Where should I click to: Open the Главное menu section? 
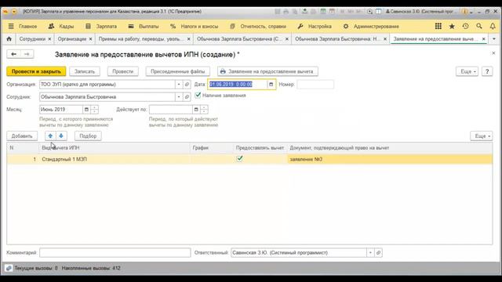(x=27, y=26)
